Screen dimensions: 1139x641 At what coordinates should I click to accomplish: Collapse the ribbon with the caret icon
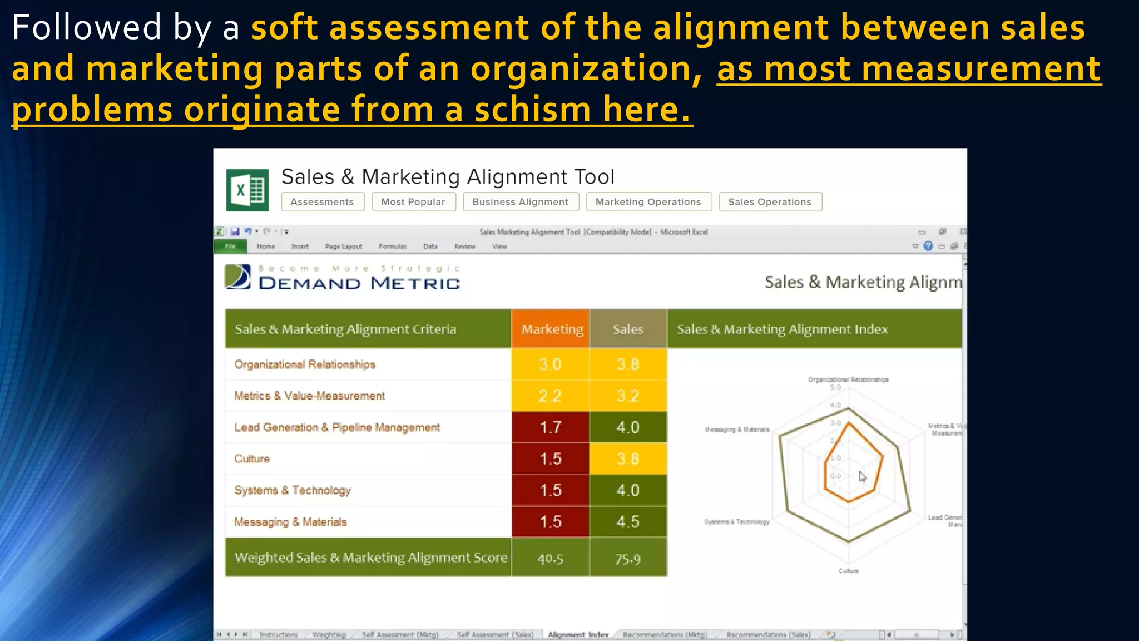point(915,246)
